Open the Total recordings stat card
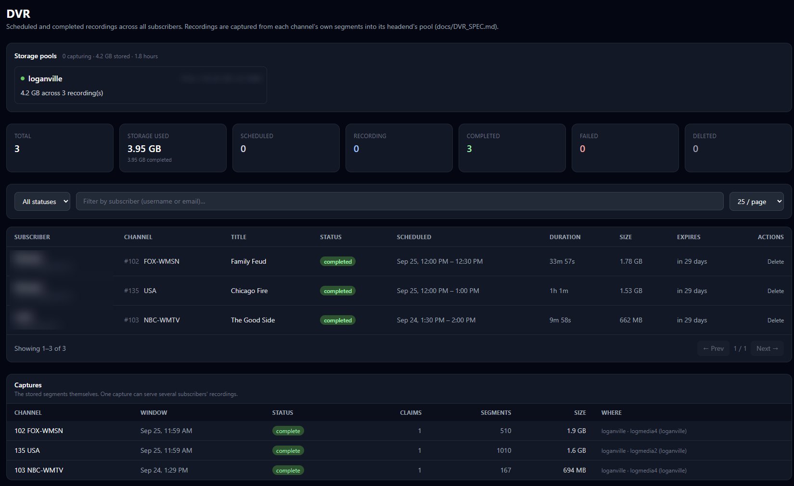Screen dimensions: 794x486 tap(60, 148)
